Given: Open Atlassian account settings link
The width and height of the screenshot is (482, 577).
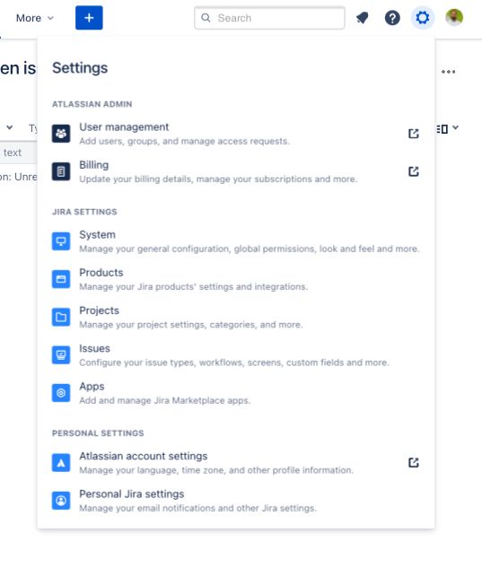Looking at the screenshot, I should (x=235, y=462).
